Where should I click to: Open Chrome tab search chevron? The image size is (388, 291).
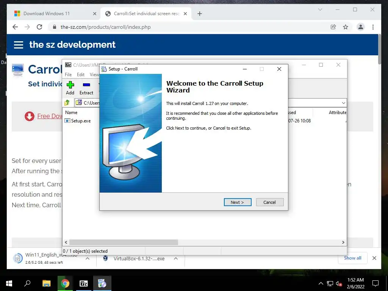320,9
